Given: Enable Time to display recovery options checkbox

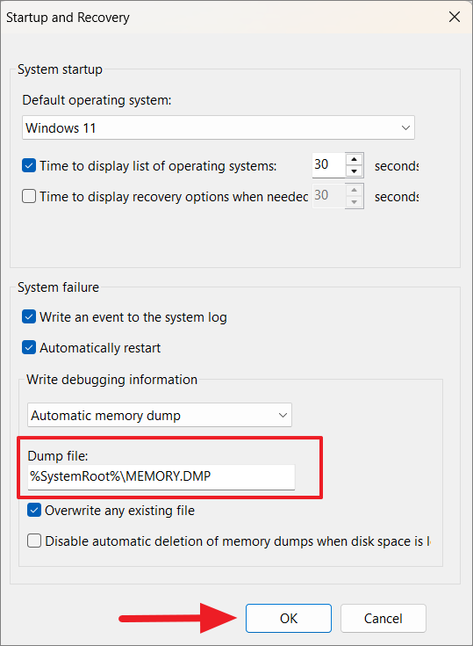Looking at the screenshot, I should click(29, 196).
